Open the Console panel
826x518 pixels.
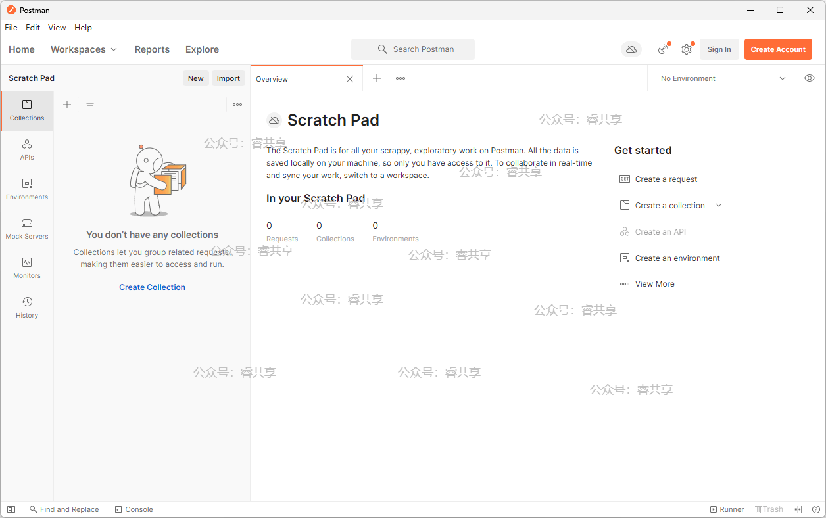(134, 509)
